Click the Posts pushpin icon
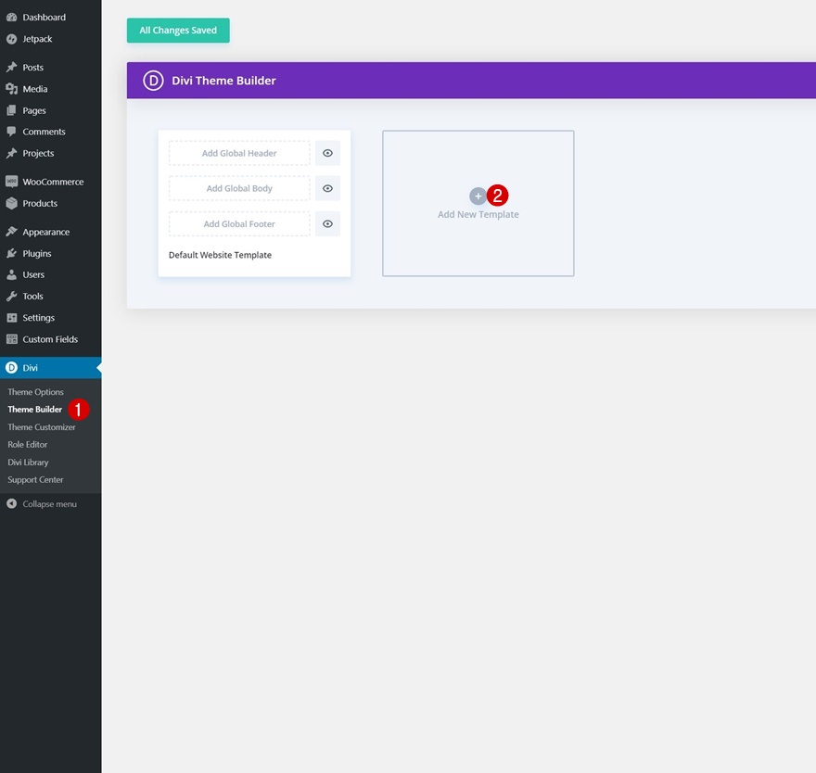Viewport: 816px width, 773px height. [x=11, y=67]
